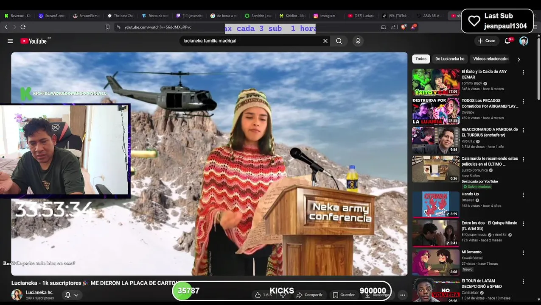Open the Brave rewards triangle icon

(414, 27)
